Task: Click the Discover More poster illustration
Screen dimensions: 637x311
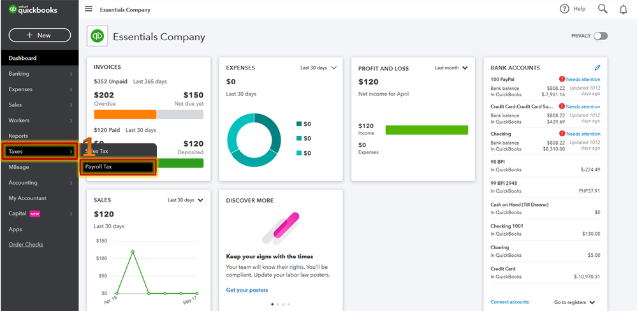Action: coord(281,228)
